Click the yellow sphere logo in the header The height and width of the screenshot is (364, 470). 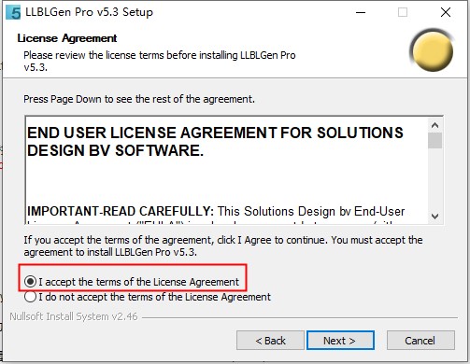[433, 50]
